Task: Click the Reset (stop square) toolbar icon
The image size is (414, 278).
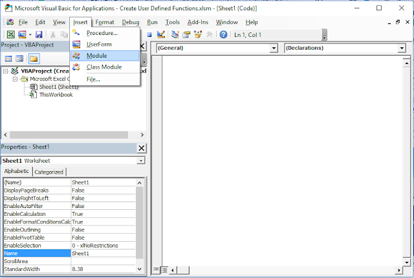Action: pyautogui.click(x=149, y=34)
